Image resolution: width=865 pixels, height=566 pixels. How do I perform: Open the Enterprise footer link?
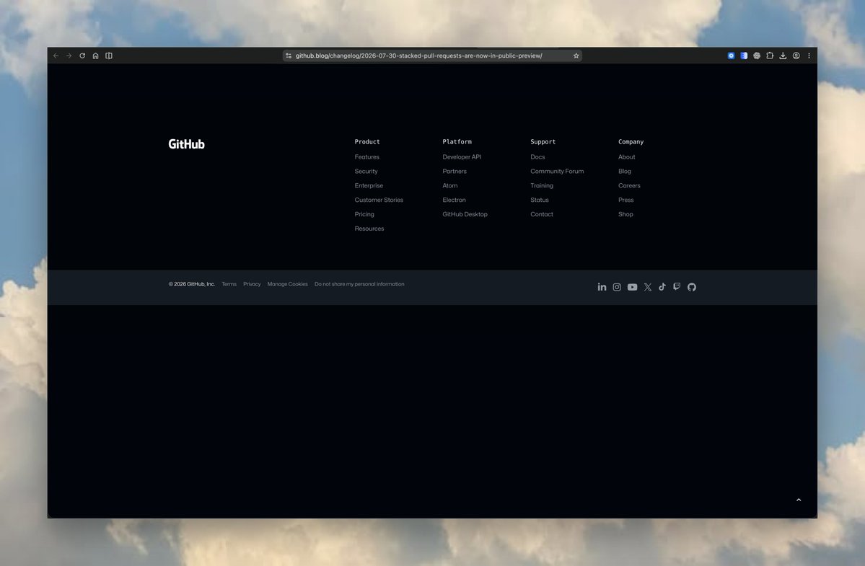click(369, 186)
